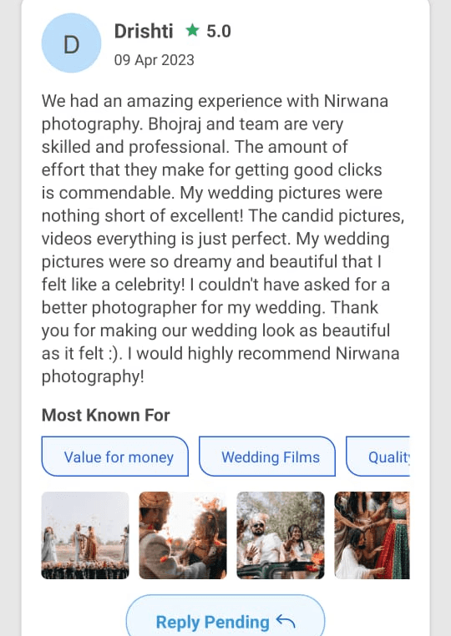Open third photo of groom in sunglasses
This screenshot has height=636, width=451.
click(x=281, y=535)
